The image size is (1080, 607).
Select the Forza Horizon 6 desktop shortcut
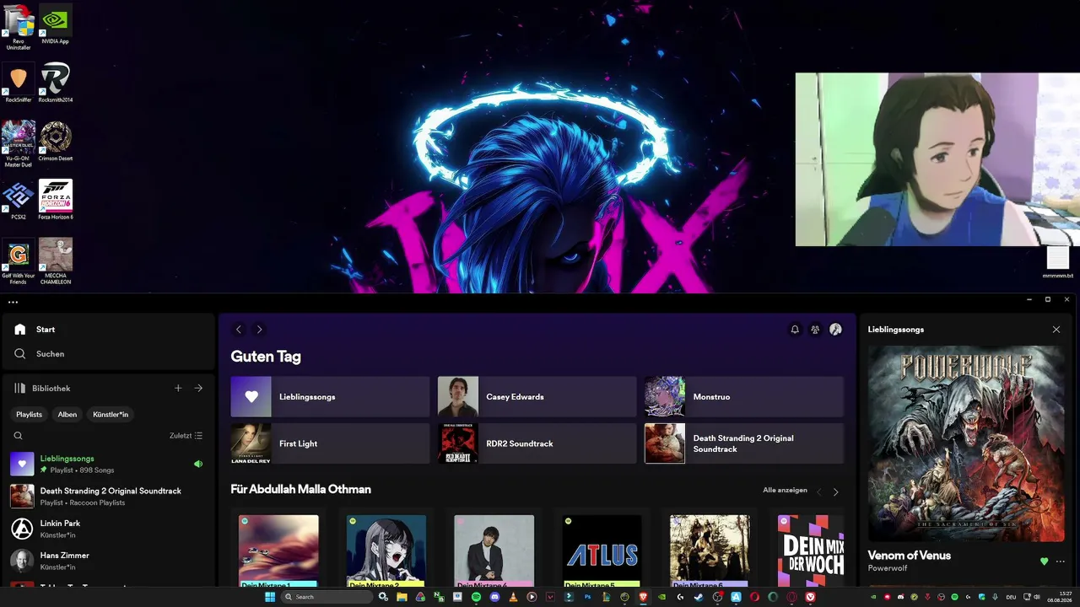click(x=55, y=200)
